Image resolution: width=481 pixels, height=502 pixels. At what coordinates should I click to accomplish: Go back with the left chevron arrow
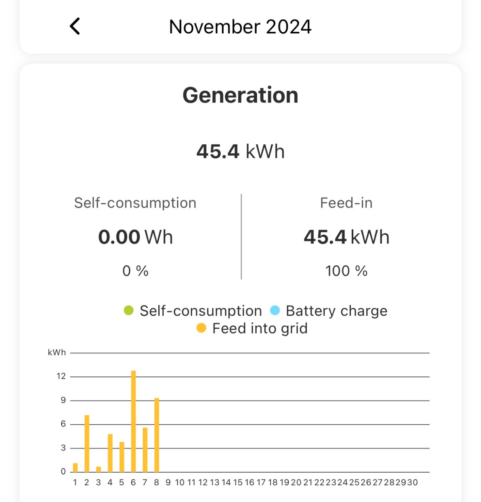tap(75, 26)
